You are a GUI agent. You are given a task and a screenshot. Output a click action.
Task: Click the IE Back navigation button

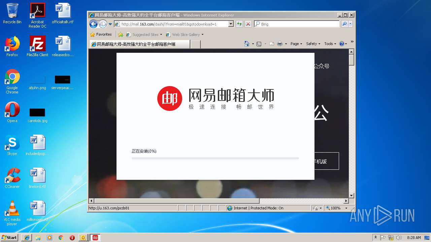coord(93,24)
